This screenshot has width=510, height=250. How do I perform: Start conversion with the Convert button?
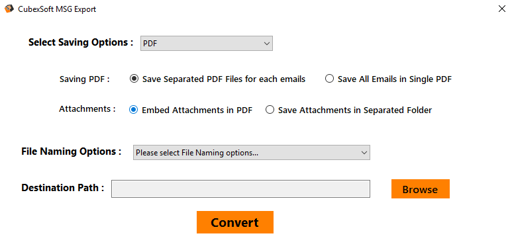tap(235, 222)
